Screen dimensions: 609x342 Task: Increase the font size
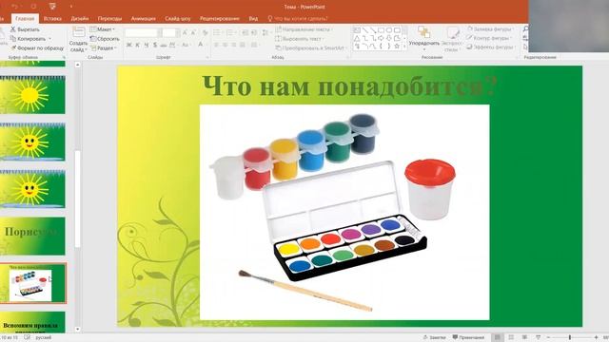pos(185,32)
